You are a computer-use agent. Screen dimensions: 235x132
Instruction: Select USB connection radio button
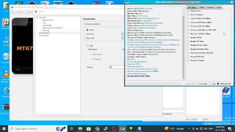tap(87, 45)
